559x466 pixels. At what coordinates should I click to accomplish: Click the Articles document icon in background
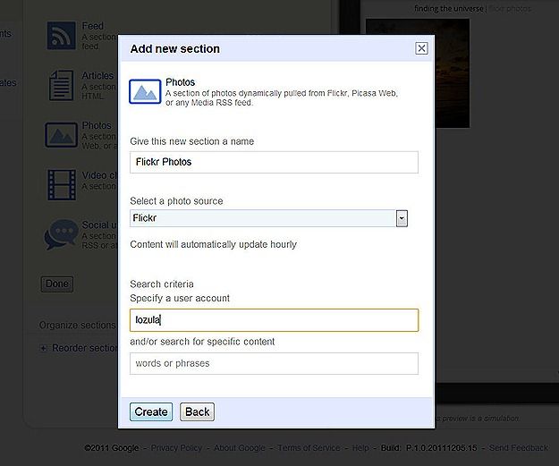pos(62,85)
